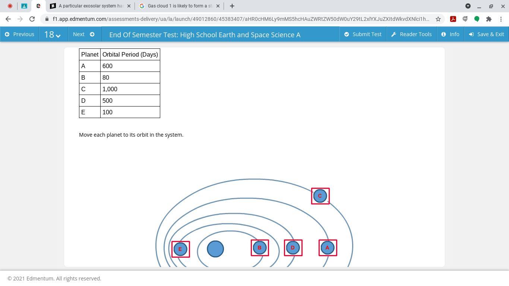This screenshot has width=509, height=286.
Task: Switch to the "Gas cloud 1" Google tab
Action: [x=180, y=6]
